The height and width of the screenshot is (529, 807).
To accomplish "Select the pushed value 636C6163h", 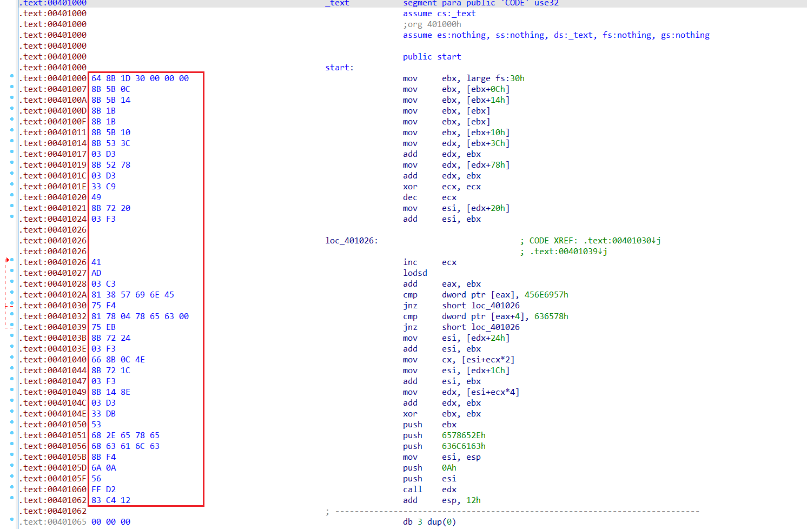I will point(464,446).
